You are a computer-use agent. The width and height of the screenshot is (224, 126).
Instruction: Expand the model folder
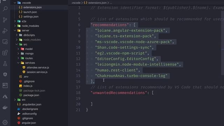pyautogui.click(x=18, y=49)
